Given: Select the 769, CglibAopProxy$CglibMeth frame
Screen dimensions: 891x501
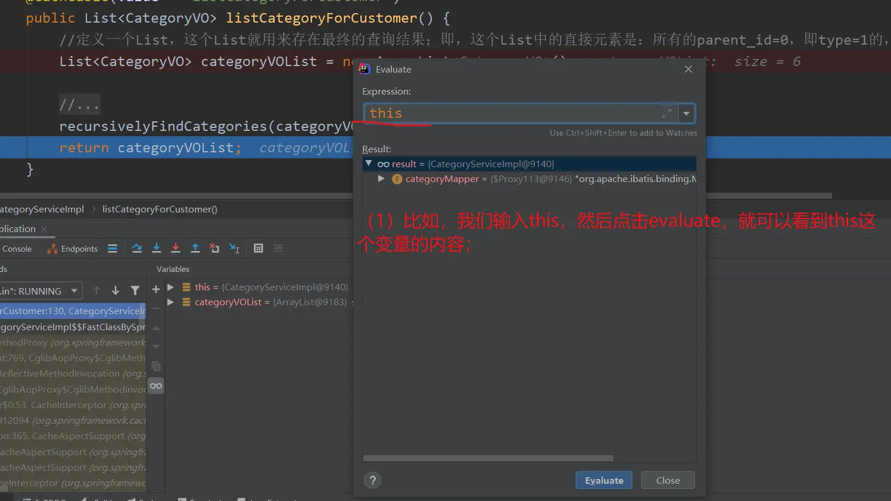Looking at the screenshot, I should [73, 358].
